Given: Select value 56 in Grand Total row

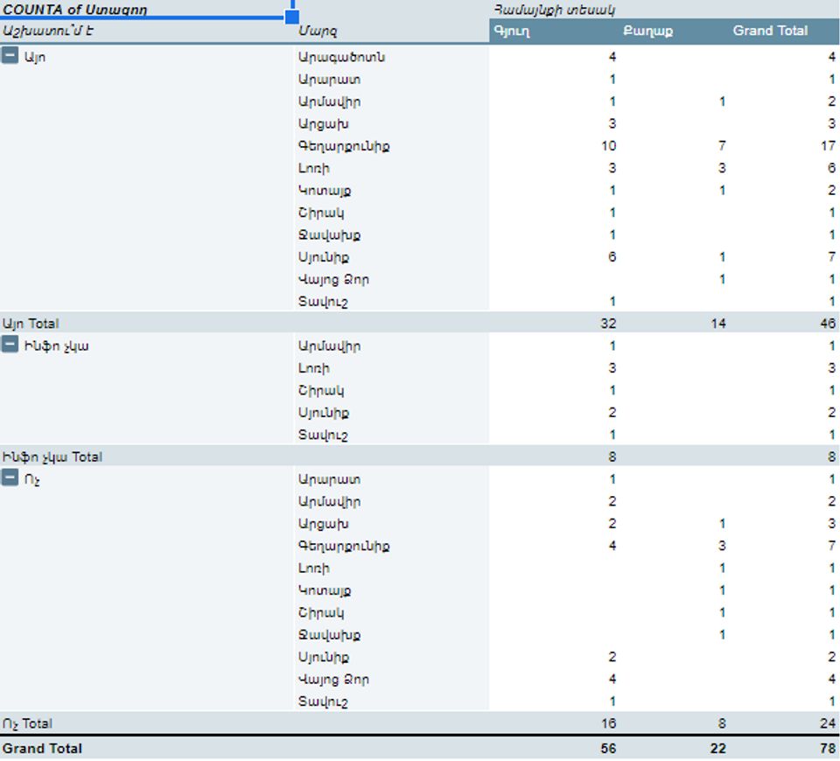Looking at the screenshot, I should click(x=609, y=749).
